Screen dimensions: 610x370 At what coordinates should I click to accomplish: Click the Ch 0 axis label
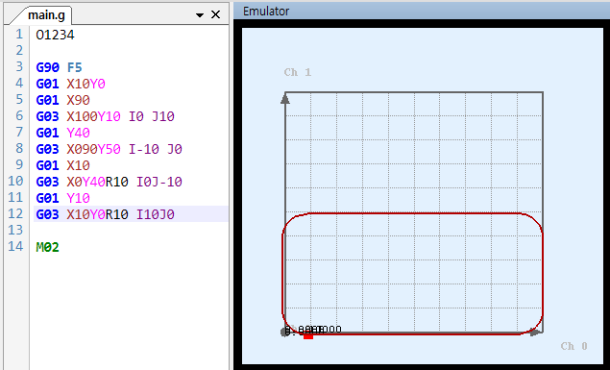coord(573,346)
